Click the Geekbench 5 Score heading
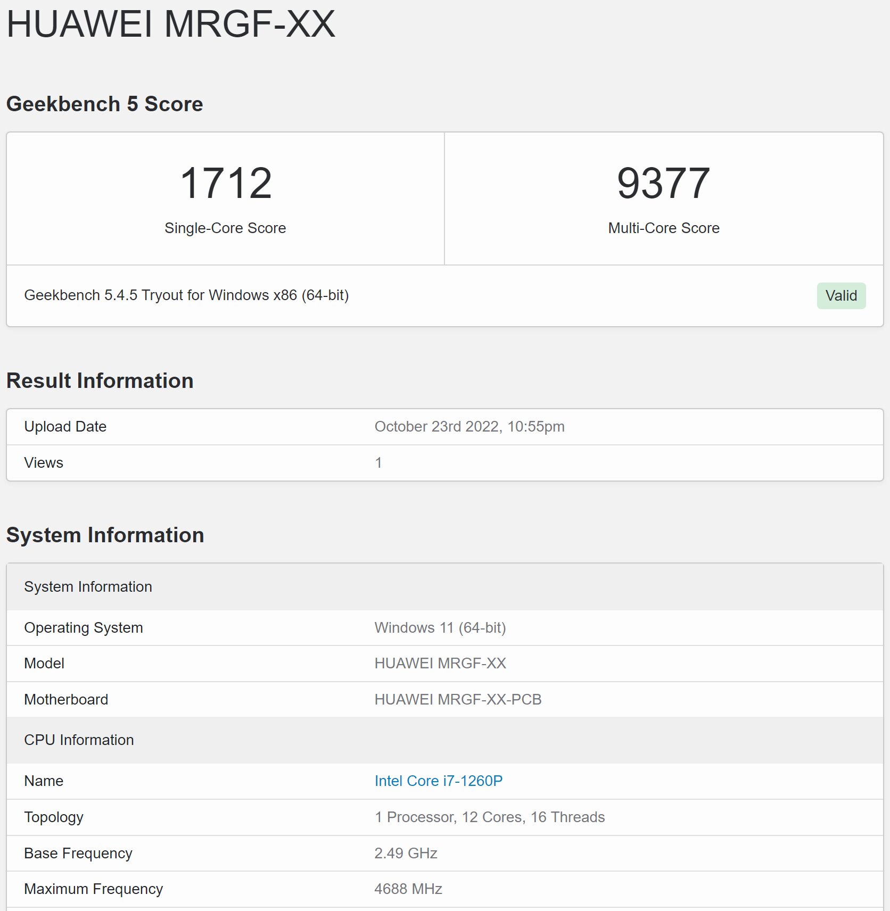The image size is (890, 911). (104, 104)
